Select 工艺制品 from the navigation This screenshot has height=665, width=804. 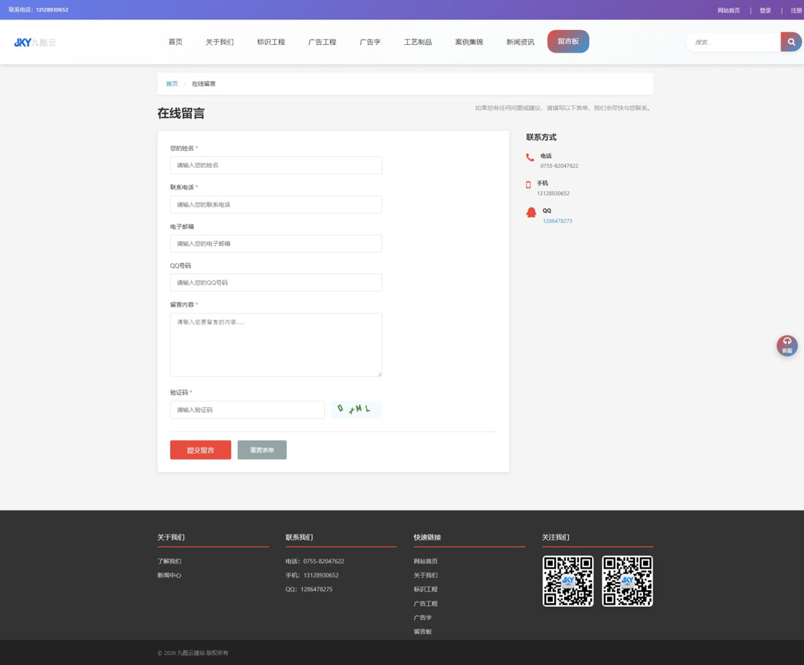pos(418,42)
